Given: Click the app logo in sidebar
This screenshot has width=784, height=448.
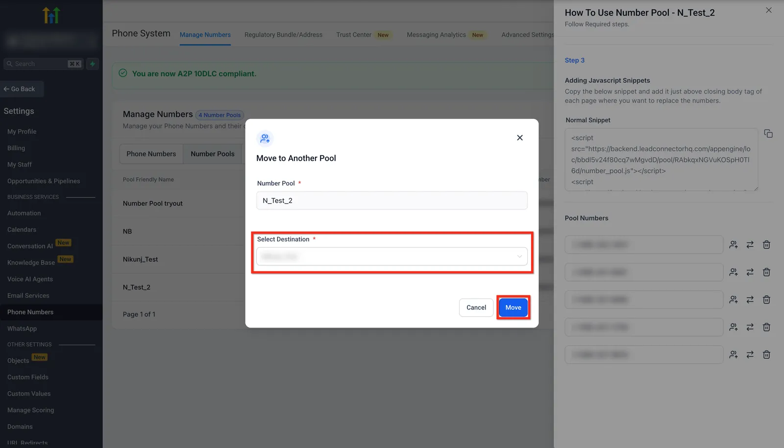Looking at the screenshot, I should click(x=51, y=15).
